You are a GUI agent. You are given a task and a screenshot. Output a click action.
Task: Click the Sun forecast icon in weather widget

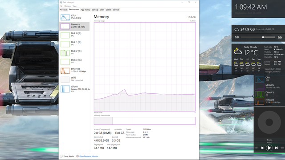click(259, 64)
